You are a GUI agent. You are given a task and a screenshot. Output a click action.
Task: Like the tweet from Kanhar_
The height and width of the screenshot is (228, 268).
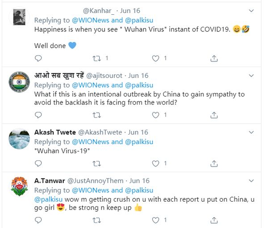click(155, 58)
